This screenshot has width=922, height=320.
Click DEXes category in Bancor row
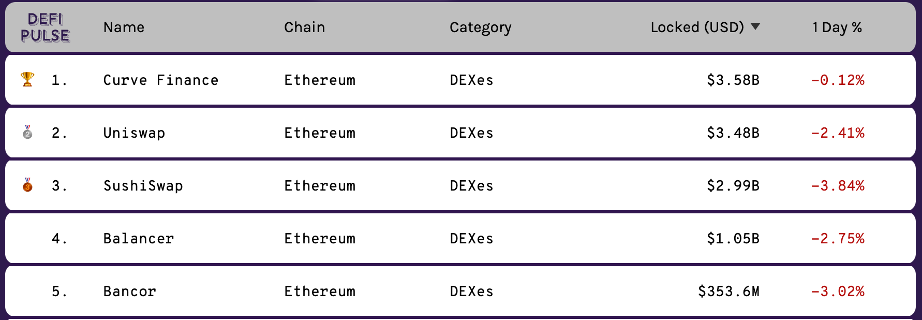click(471, 292)
